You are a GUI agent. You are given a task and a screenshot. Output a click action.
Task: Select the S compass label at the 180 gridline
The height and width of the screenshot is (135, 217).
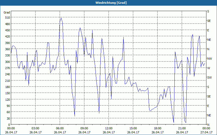coord(208,87)
